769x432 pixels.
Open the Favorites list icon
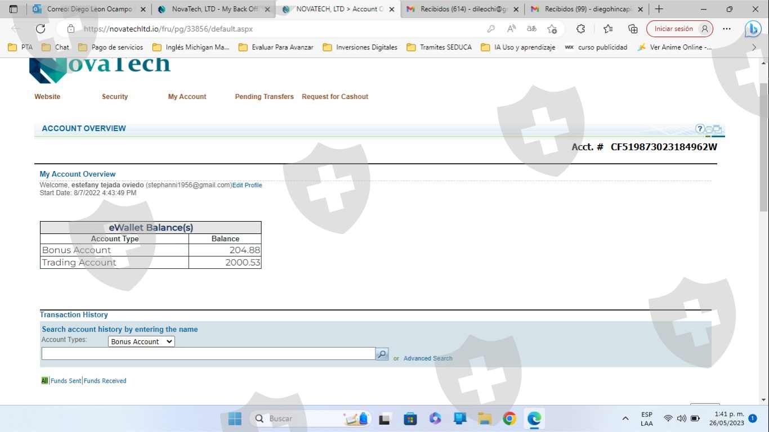pyautogui.click(x=608, y=29)
